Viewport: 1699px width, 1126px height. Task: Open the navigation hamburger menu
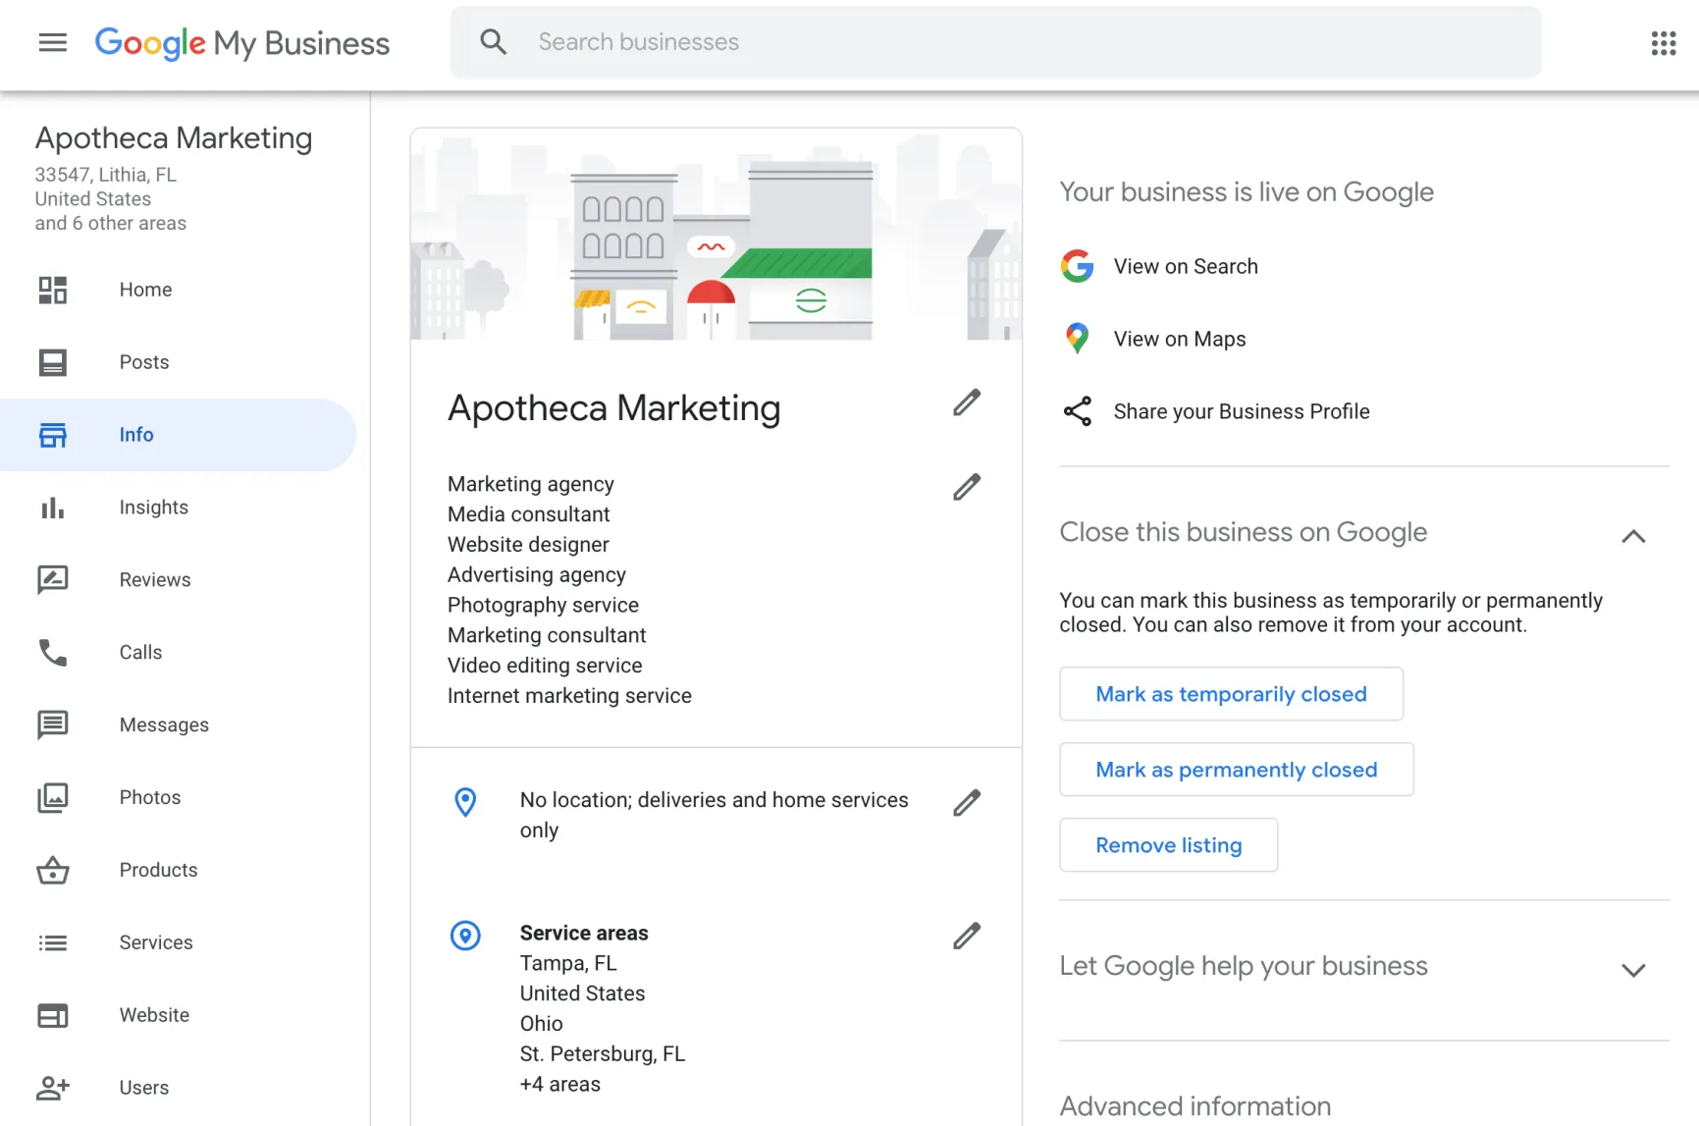click(52, 42)
